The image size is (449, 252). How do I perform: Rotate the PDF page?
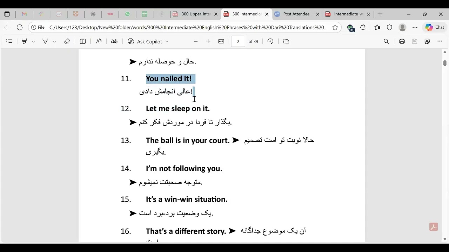[x=270, y=41]
